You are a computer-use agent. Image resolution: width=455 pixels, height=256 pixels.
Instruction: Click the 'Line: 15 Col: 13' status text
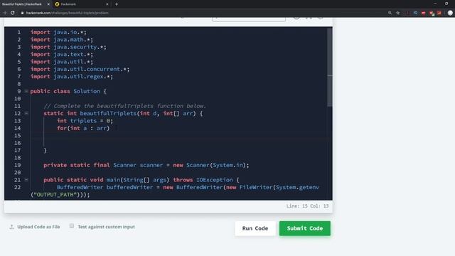[307, 206]
